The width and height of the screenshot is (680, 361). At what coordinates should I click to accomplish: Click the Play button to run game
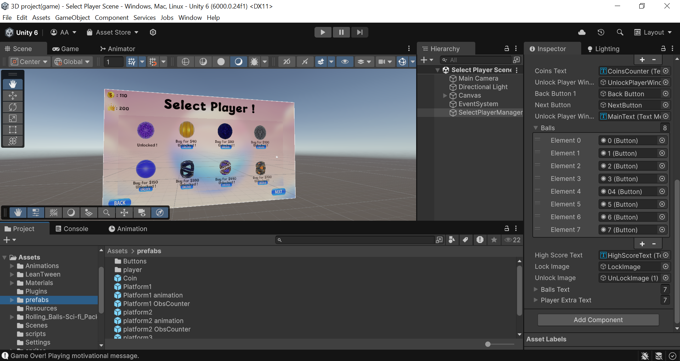[x=323, y=32]
